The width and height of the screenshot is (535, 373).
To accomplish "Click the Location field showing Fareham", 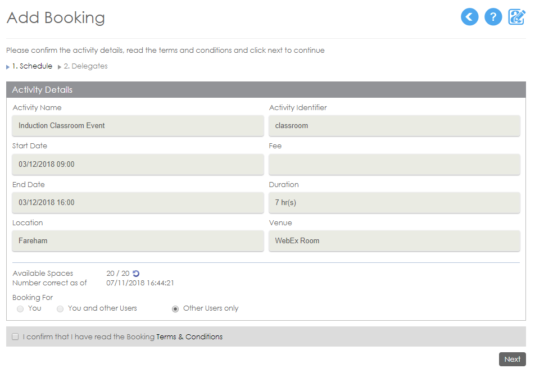I will [x=138, y=241].
